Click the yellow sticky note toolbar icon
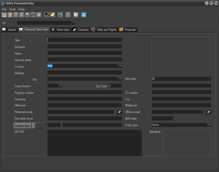The width and height of the screenshot is (219, 172). click(x=52, y=15)
